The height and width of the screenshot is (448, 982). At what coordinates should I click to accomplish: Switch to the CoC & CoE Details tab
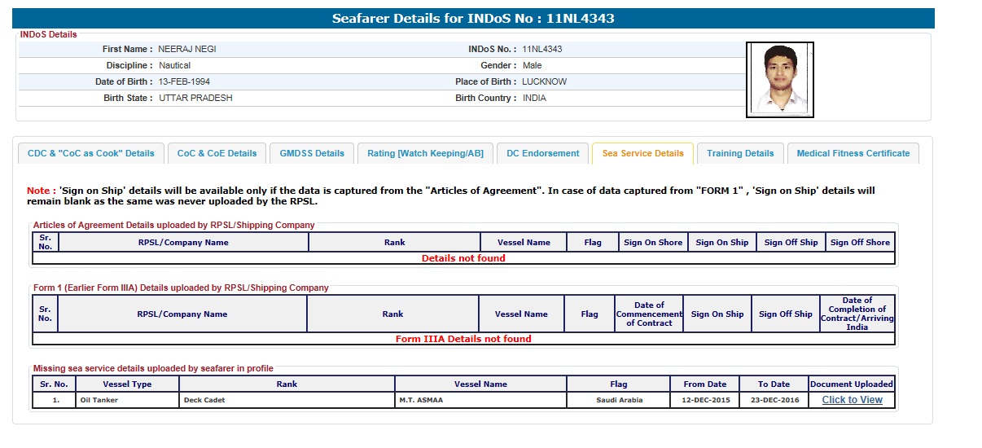pos(217,153)
